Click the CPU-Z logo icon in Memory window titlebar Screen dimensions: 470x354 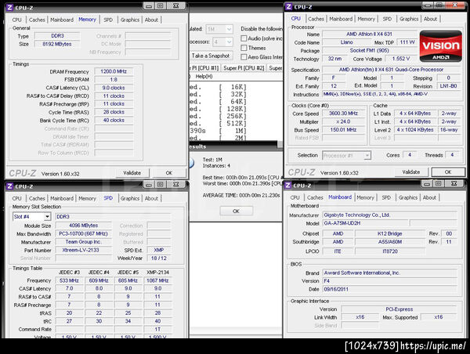9,8
